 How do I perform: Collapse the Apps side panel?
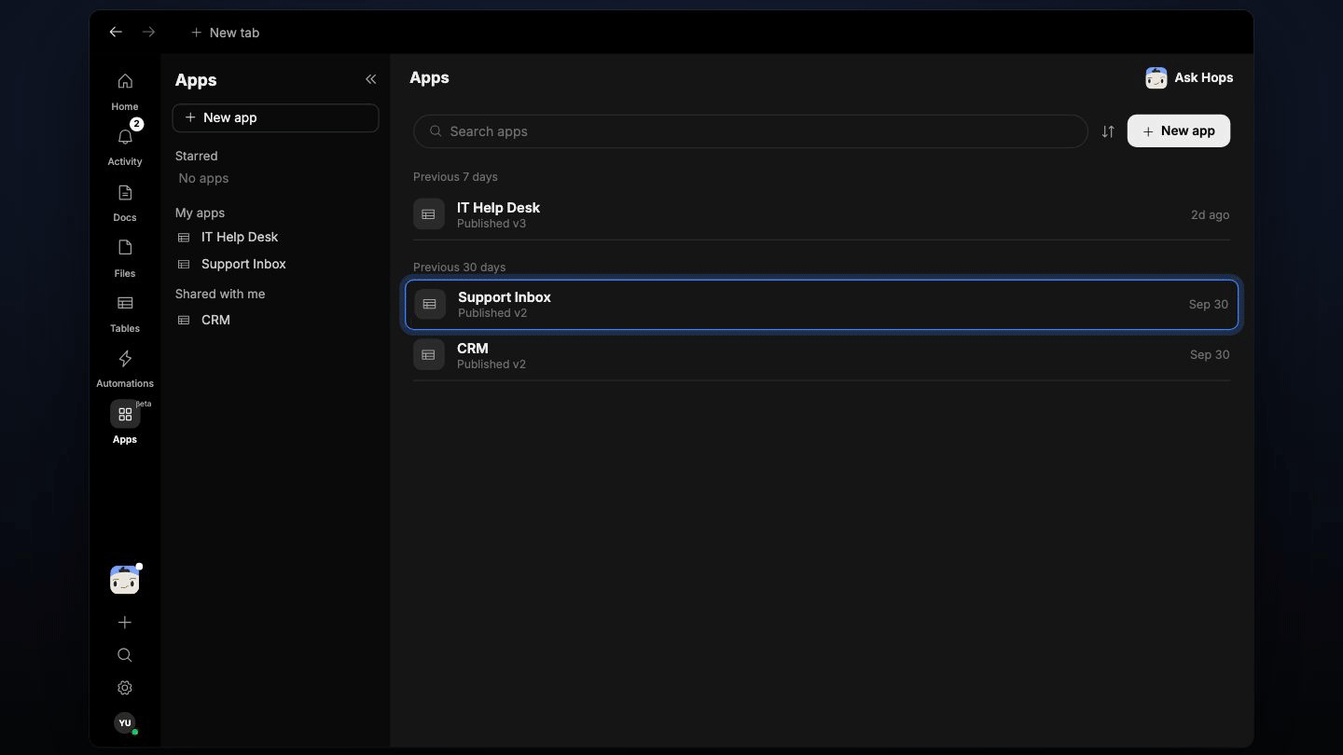click(x=370, y=79)
